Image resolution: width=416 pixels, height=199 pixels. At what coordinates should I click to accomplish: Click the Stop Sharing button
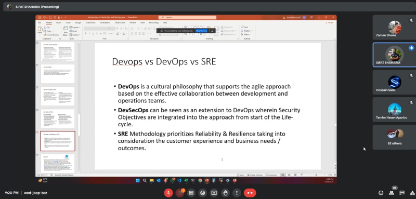[x=201, y=31]
